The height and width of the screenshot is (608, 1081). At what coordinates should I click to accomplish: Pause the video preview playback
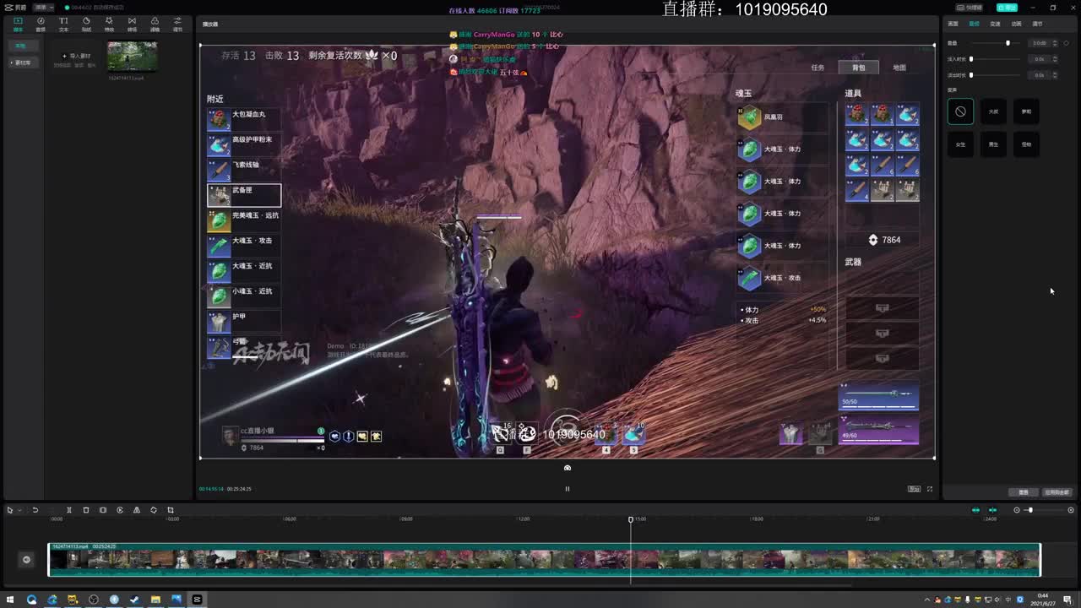568,488
